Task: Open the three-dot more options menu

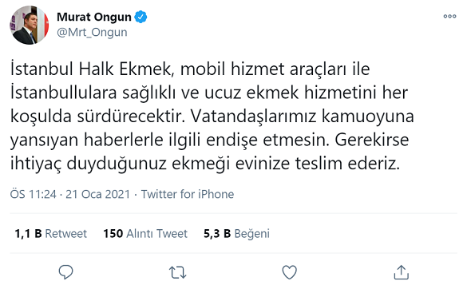Action: pos(449,16)
